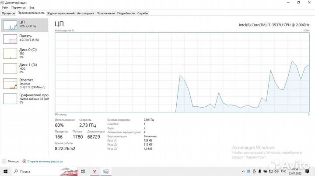Select the Производительность tab
This screenshot has width=315, height=176.
coord(31,13)
